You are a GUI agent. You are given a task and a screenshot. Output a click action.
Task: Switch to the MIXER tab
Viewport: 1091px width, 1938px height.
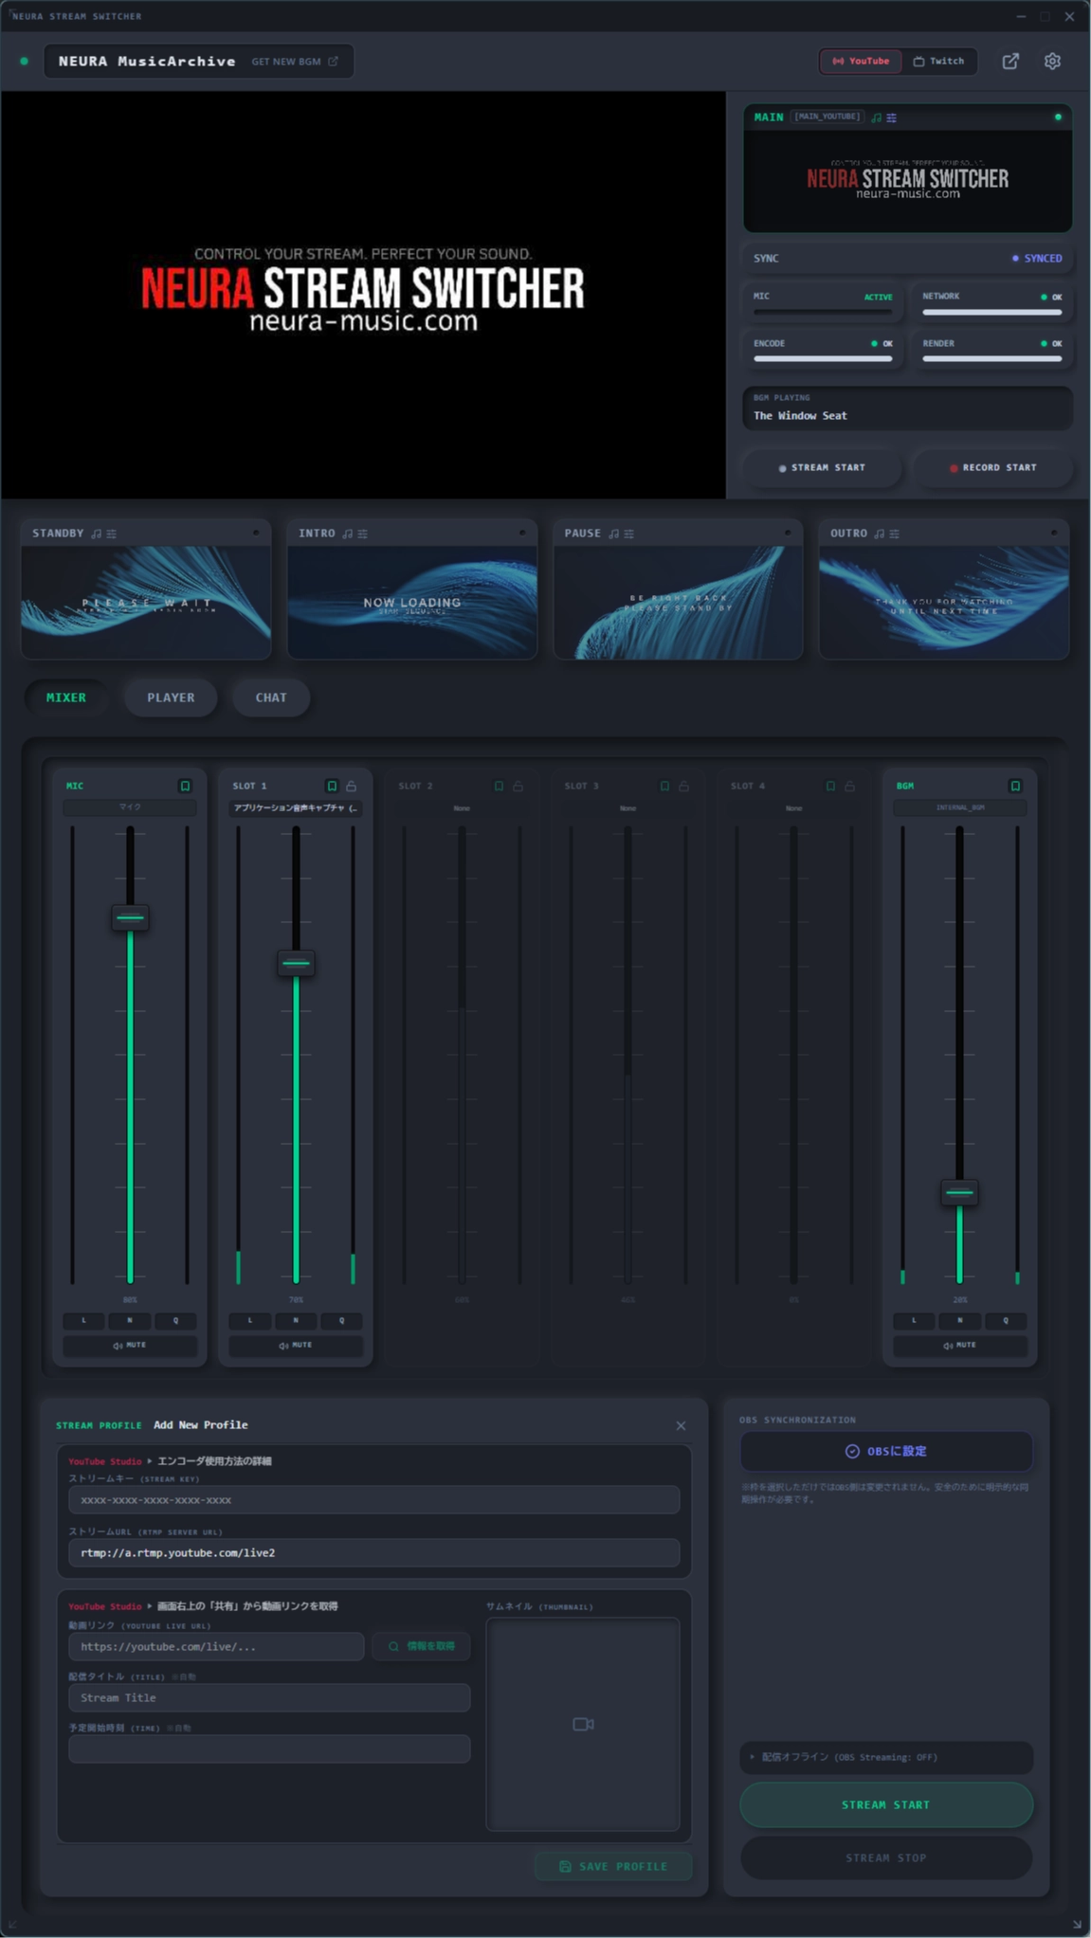click(66, 697)
